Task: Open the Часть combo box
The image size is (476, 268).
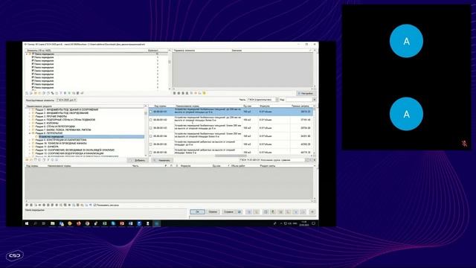Action: [x=263, y=100]
